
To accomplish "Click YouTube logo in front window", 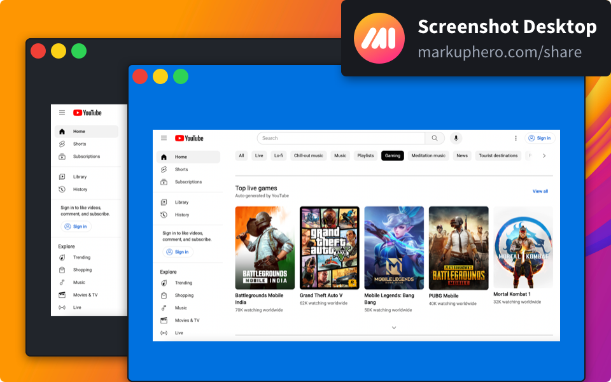I will click(189, 138).
